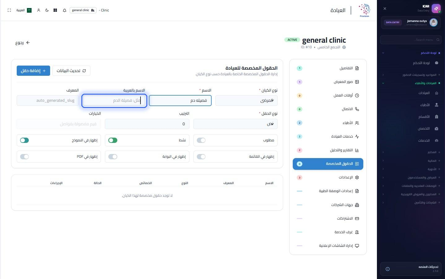Click the back arrow icon next to رجوع

click(28, 43)
